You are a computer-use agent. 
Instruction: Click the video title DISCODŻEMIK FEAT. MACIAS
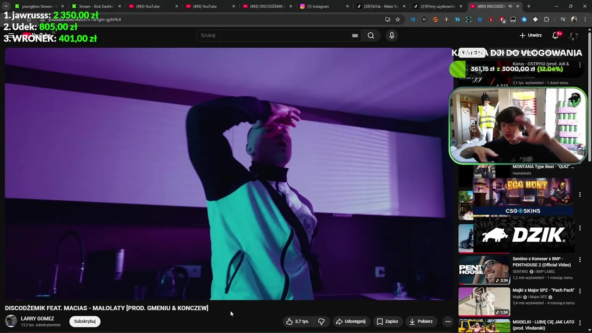point(106,308)
